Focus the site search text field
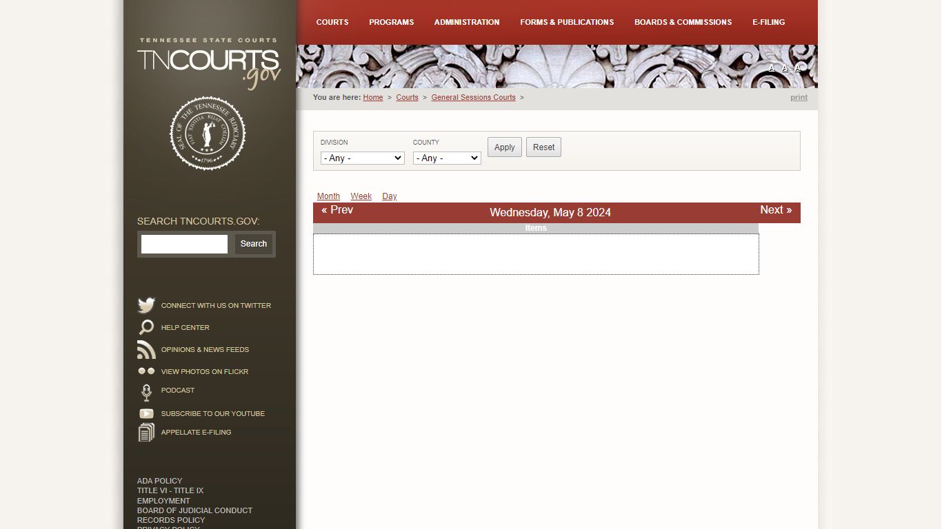Image resolution: width=942 pixels, height=529 pixels. tap(184, 244)
